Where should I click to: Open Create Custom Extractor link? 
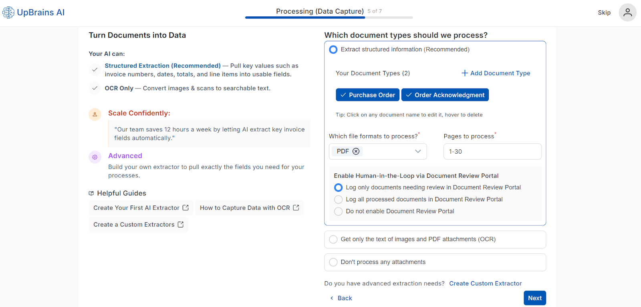486,283
